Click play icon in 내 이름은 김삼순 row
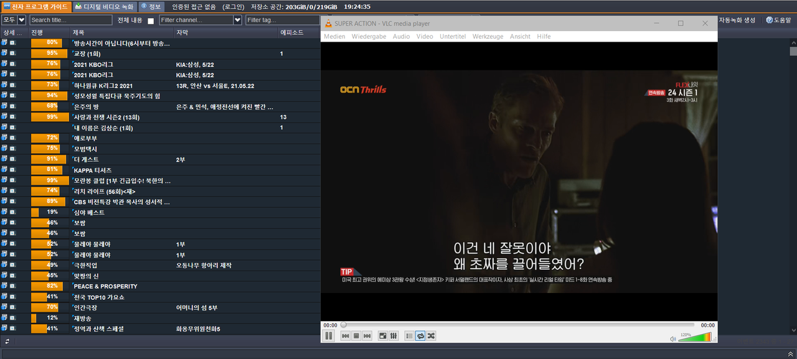This screenshot has height=359, width=797. pyautogui.click(x=12, y=127)
